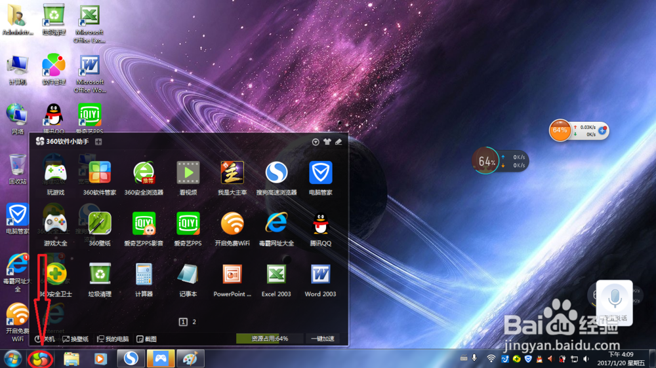
Task: Click the 资源占用 64% usage bar
Action: 270,339
